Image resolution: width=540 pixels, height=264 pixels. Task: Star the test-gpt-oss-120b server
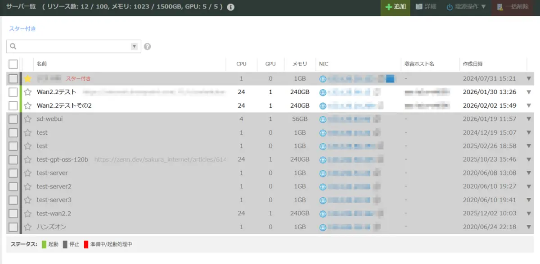[x=28, y=159]
